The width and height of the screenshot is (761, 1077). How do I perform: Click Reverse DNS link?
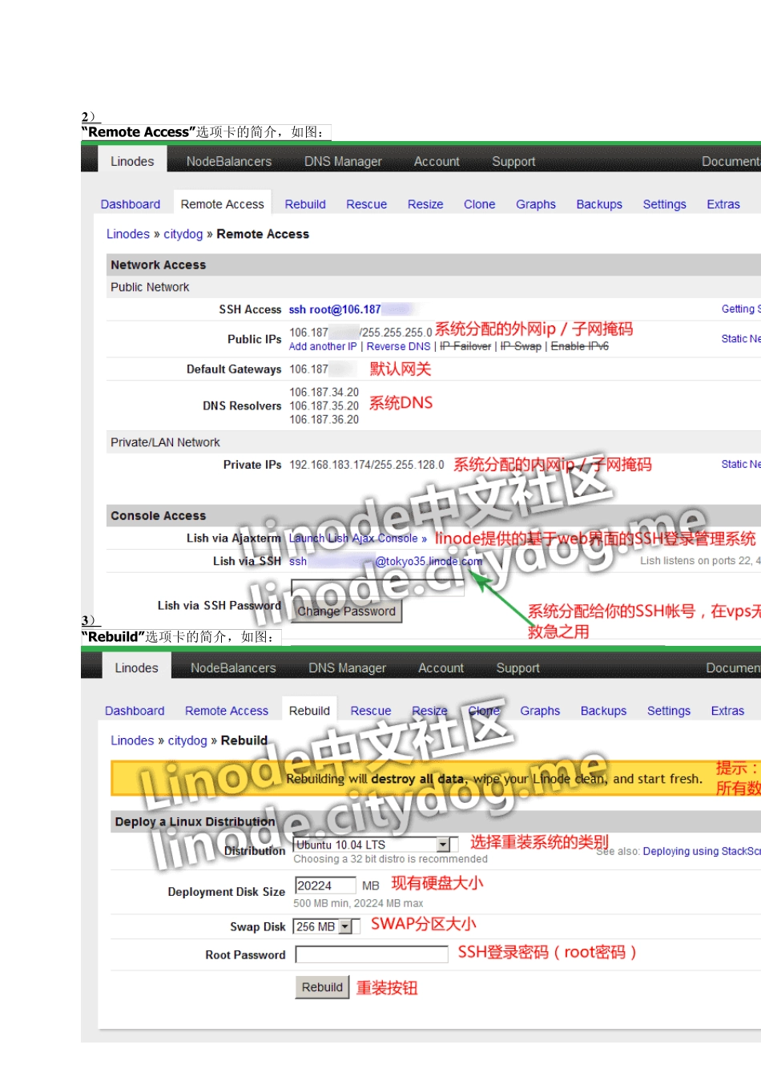398,346
